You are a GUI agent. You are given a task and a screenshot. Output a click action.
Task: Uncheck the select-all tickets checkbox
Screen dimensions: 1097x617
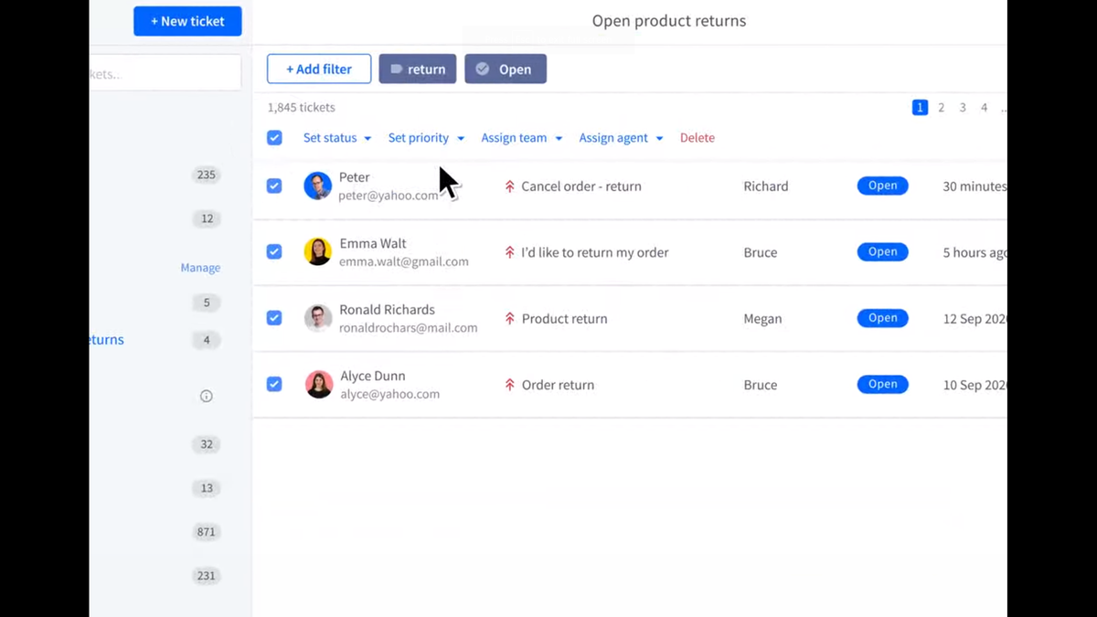click(x=274, y=137)
